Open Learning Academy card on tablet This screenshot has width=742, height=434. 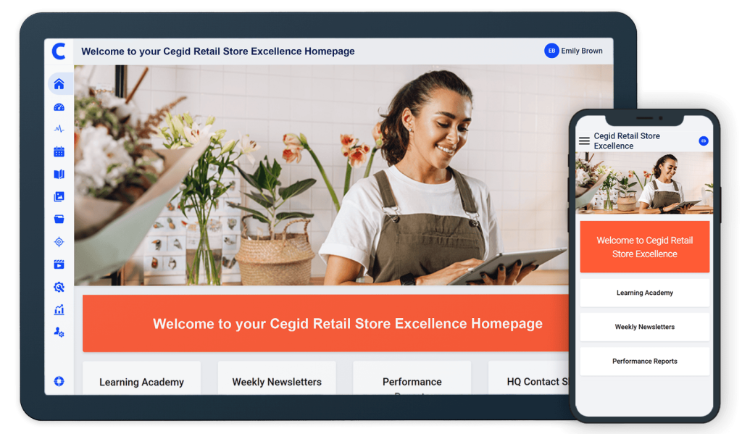point(141,378)
